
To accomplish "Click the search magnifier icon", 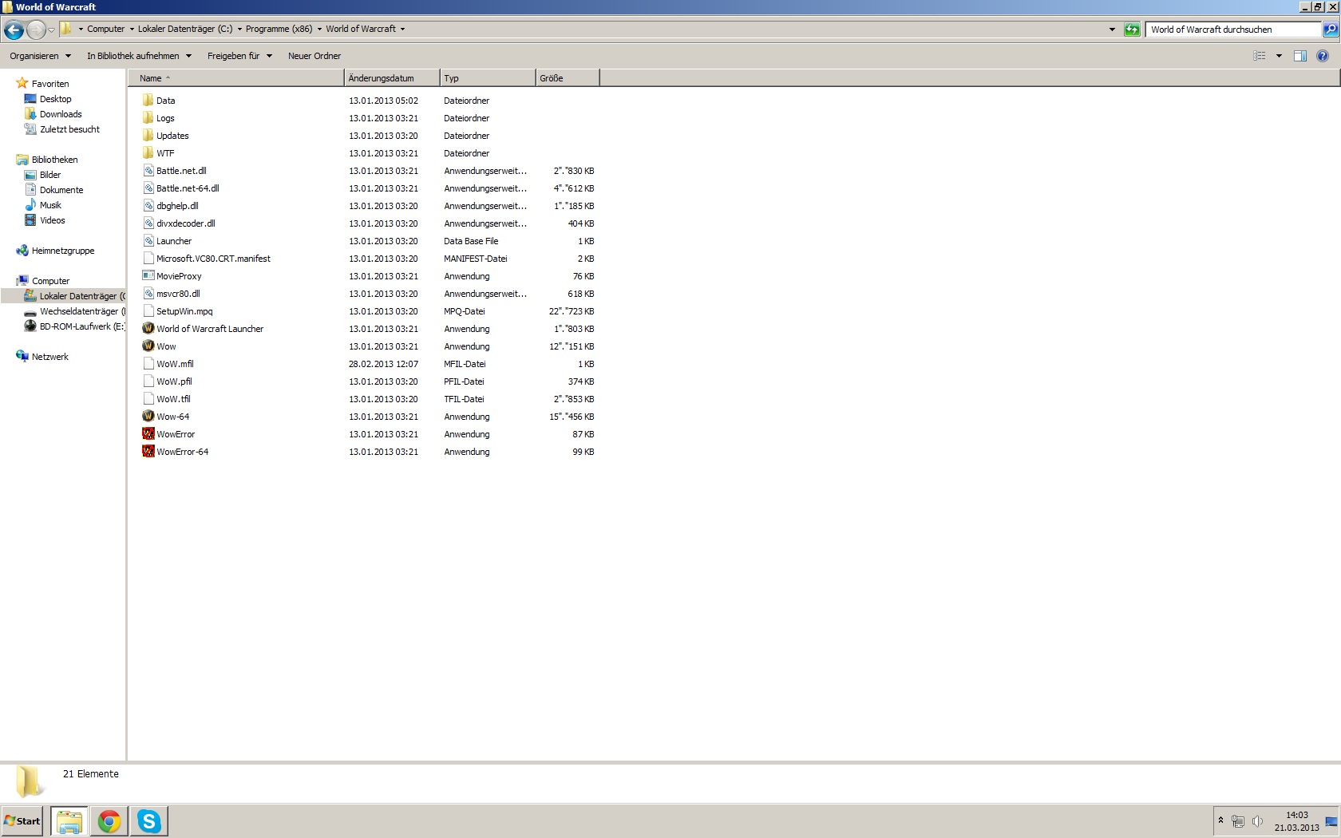I will click(x=1330, y=30).
